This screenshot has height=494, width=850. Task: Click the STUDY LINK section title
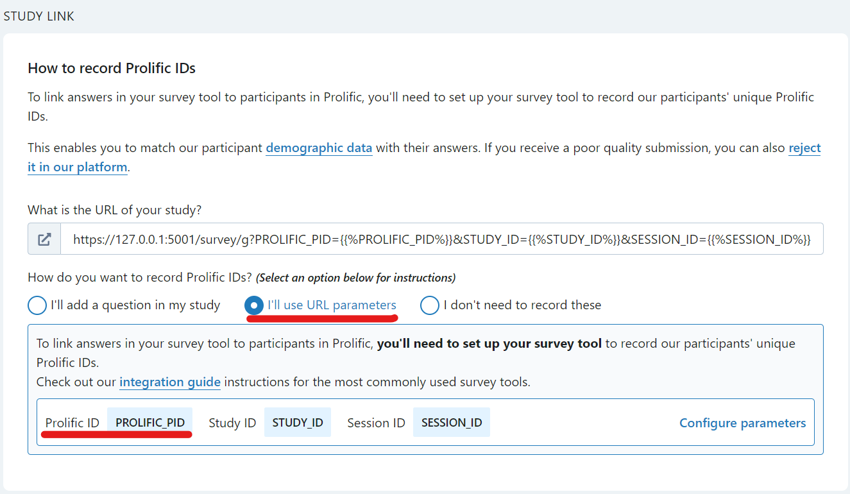pos(39,16)
